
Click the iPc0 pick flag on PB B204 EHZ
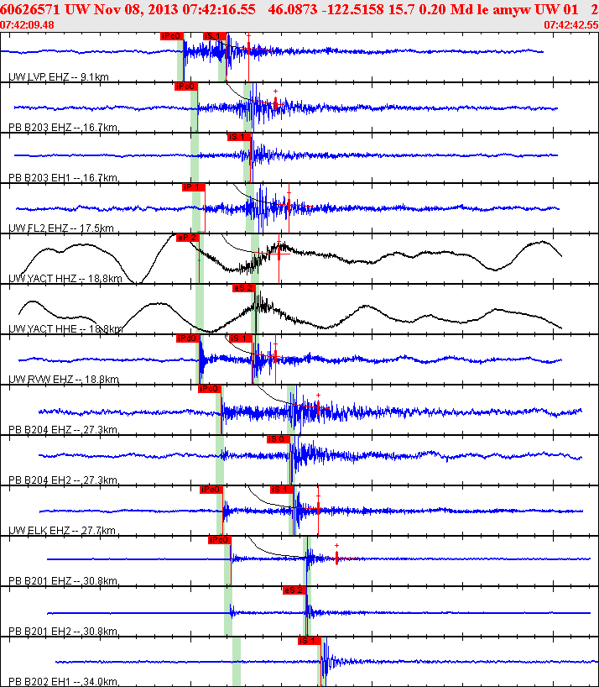(x=210, y=389)
